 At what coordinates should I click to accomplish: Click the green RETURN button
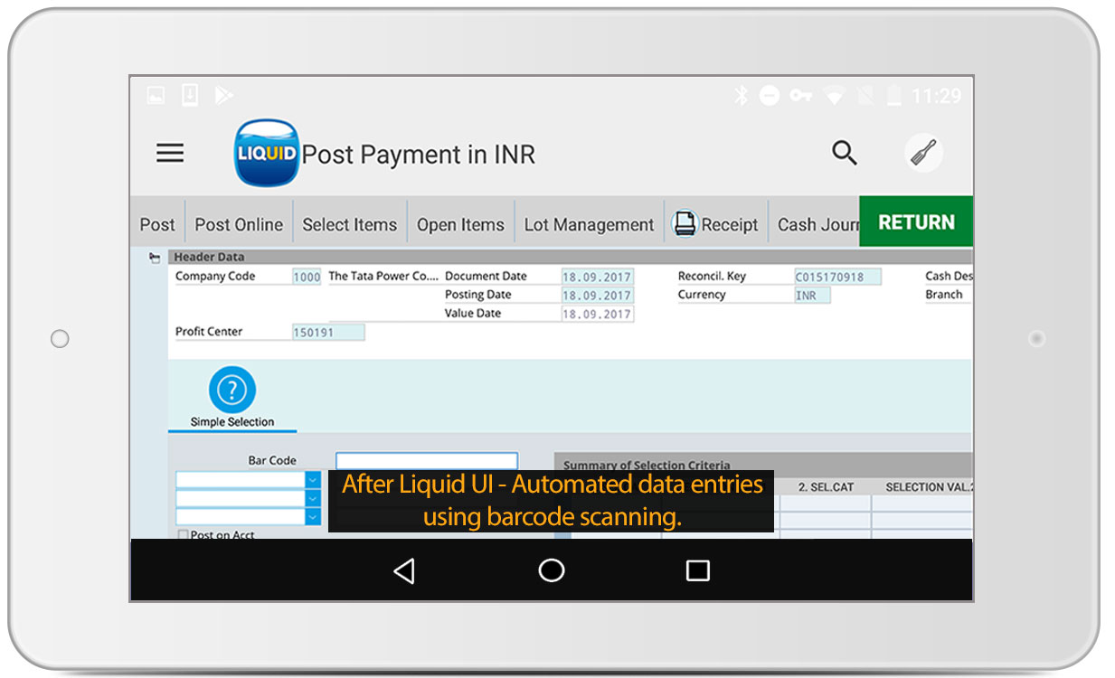915,222
